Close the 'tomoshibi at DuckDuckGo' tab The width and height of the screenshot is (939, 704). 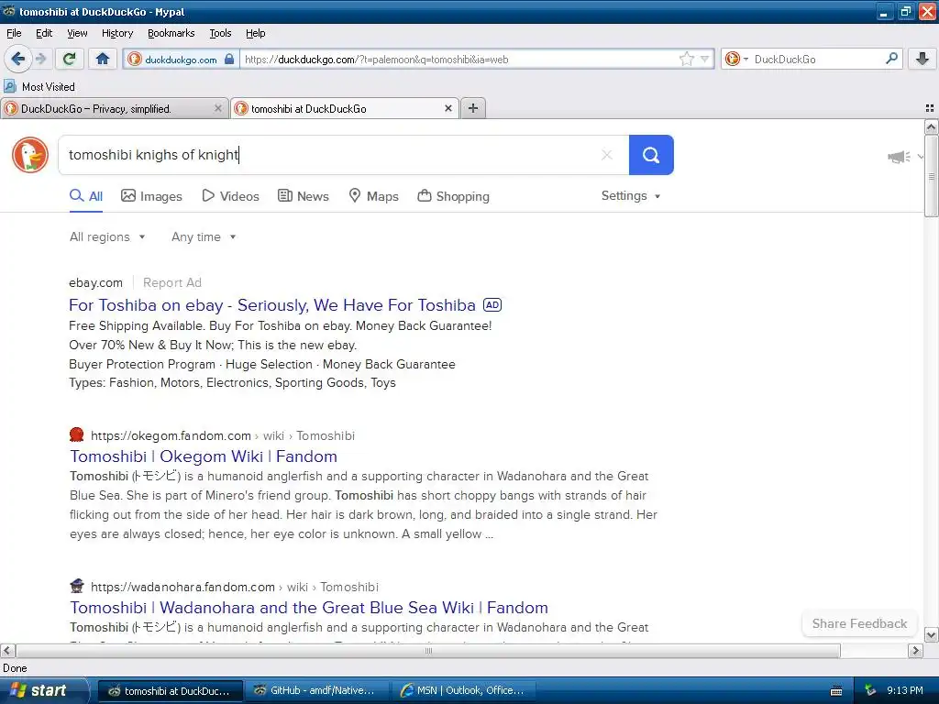447,108
